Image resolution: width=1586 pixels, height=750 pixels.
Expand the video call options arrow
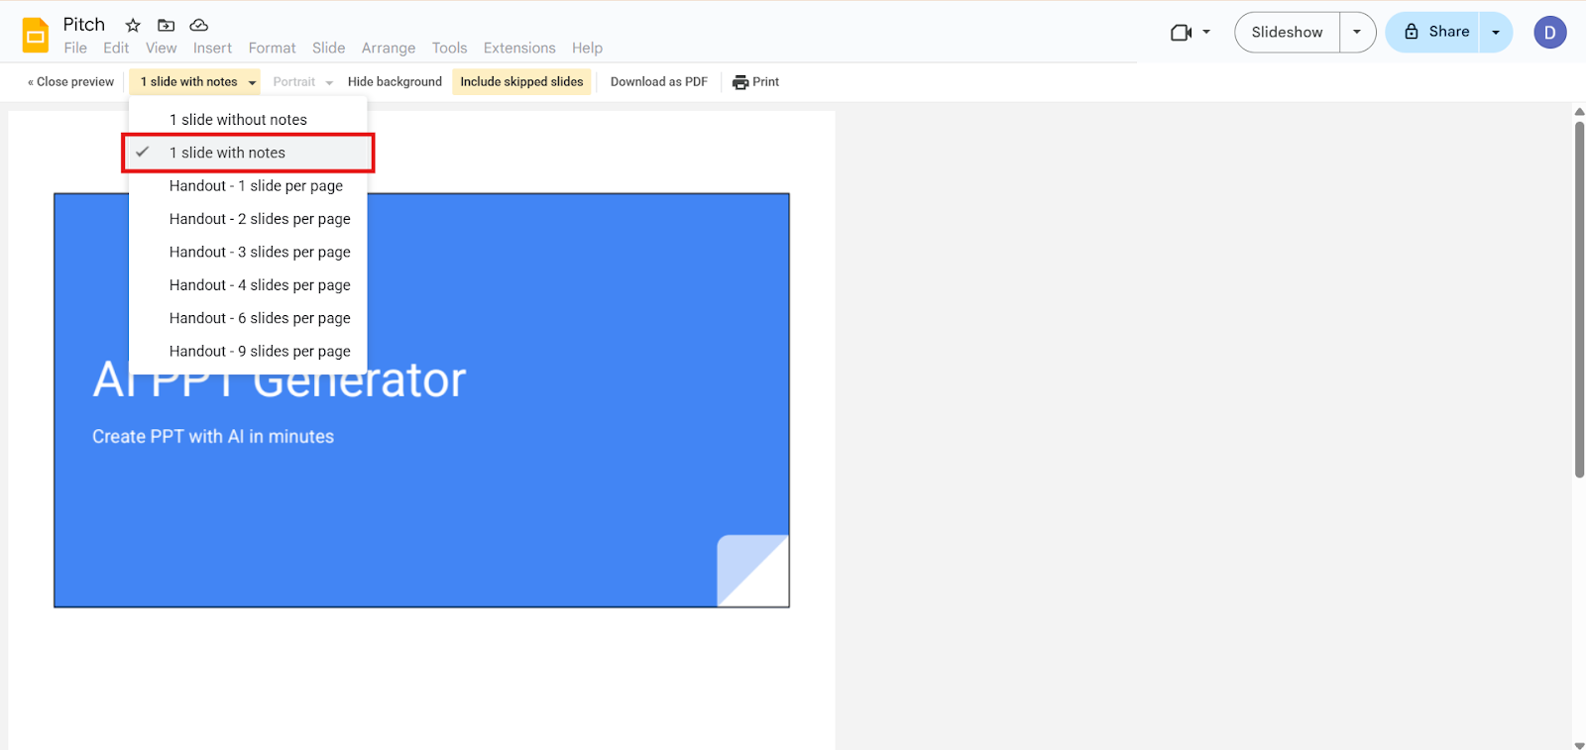click(x=1206, y=32)
